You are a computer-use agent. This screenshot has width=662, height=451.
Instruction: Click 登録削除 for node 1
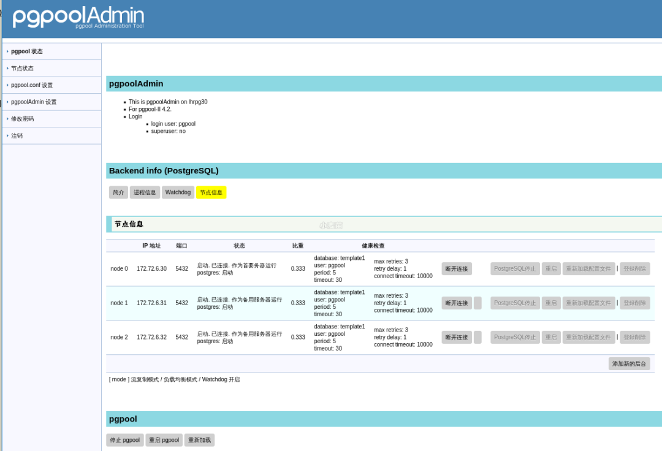coord(634,303)
